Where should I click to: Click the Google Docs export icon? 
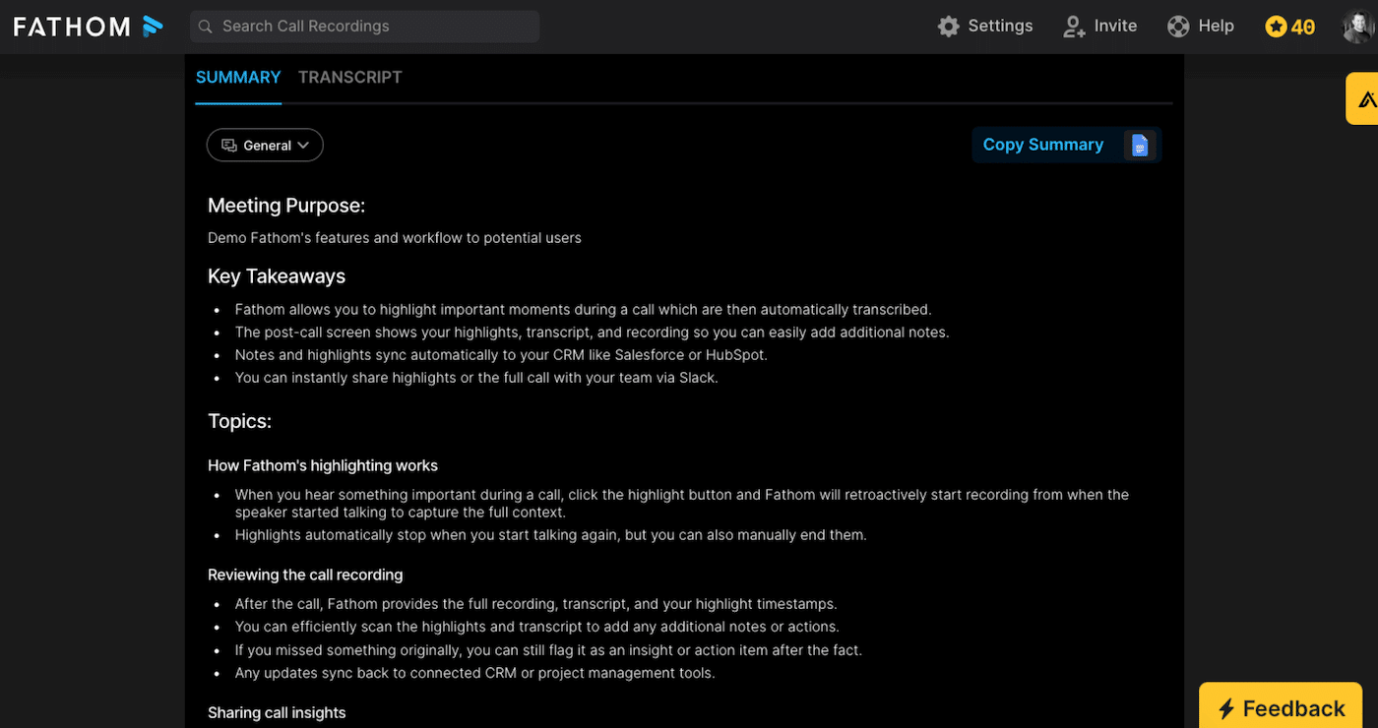pyautogui.click(x=1140, y=146)
